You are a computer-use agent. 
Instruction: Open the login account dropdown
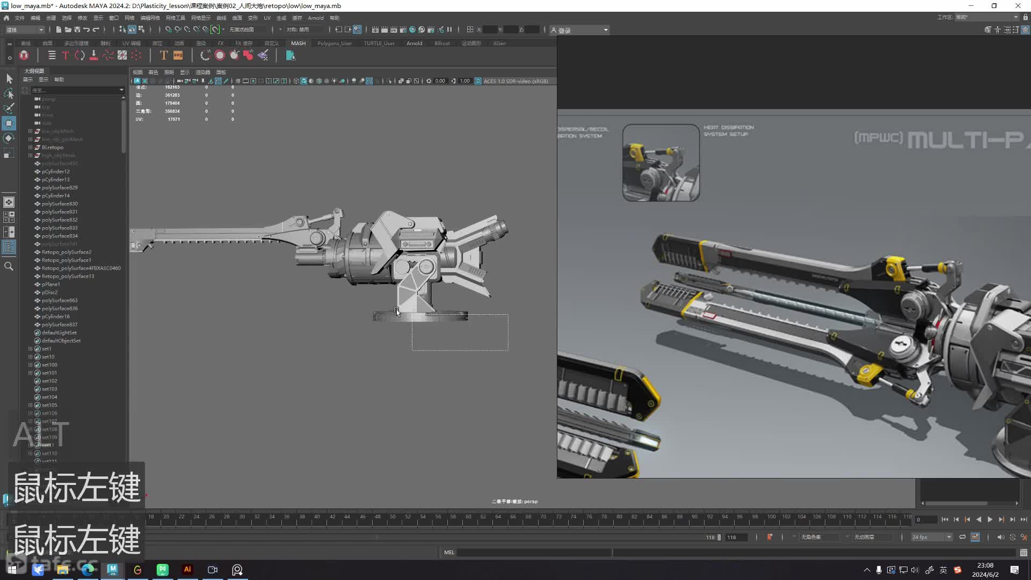[x=579, y=30]
